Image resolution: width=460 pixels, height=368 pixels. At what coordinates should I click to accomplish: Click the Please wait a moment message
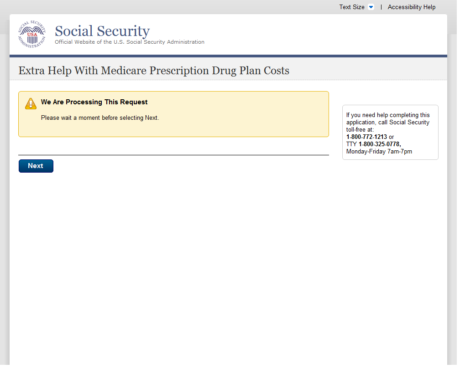(x=100, y=118)
